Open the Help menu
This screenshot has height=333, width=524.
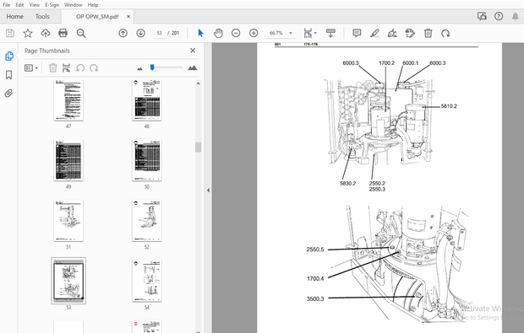pyautogui.click(x=93, y=5)
